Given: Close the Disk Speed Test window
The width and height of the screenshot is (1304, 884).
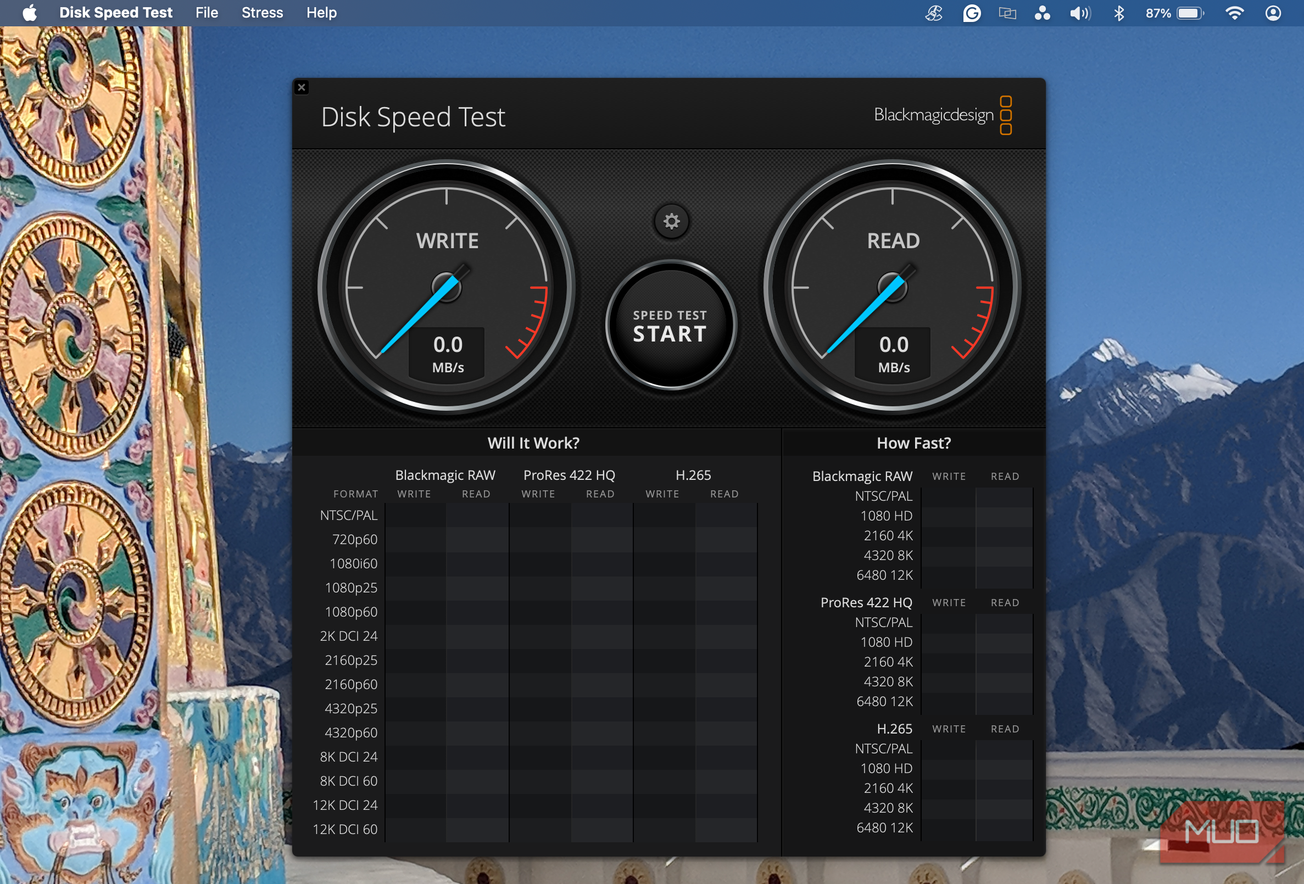Looking at the screenshot, I should (302, 87).
